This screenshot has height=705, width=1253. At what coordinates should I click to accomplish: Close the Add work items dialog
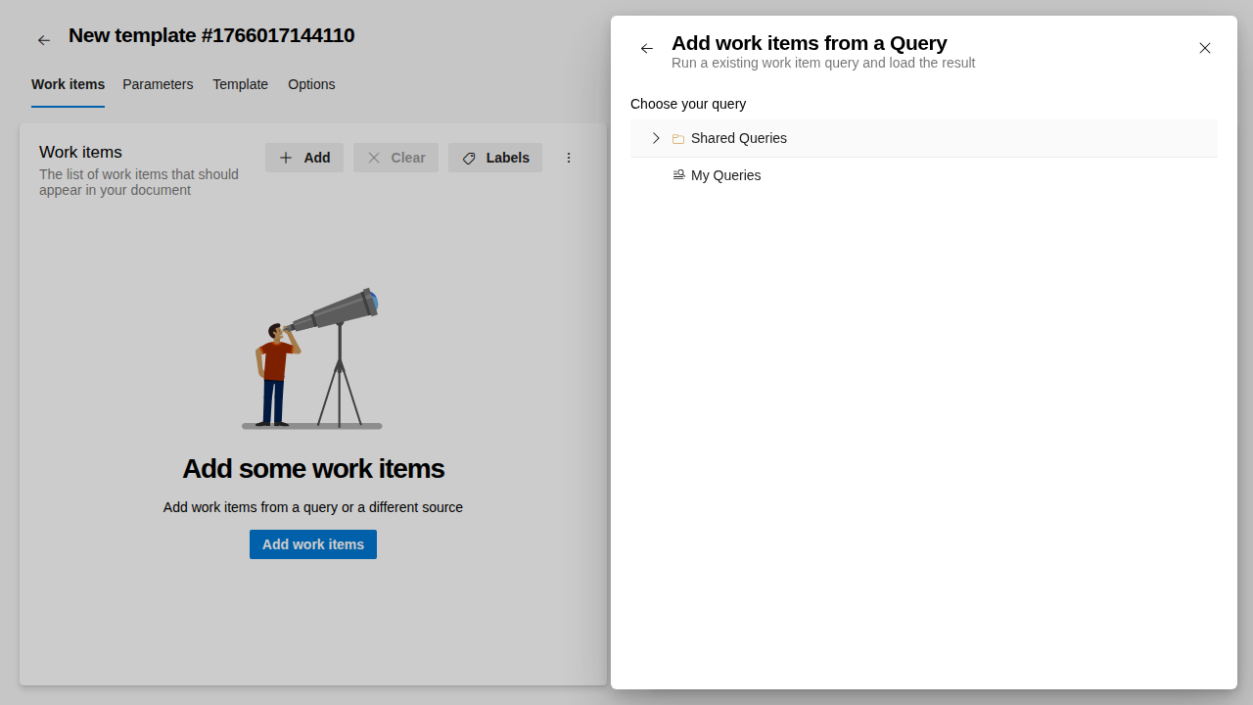point(1205,48)
